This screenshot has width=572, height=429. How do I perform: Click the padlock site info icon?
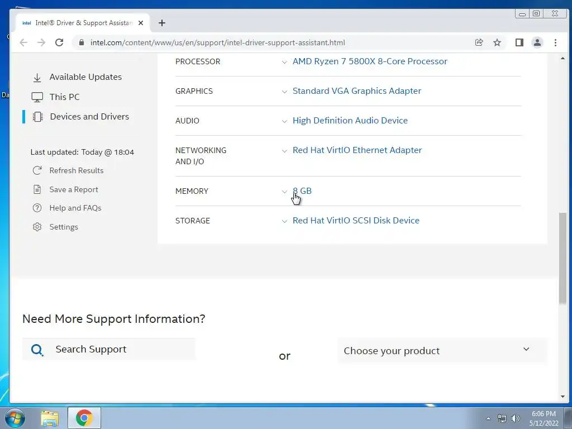tap(82, 42)
